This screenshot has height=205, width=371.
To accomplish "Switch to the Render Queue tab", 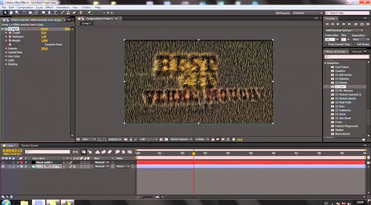I will (29, 145).
